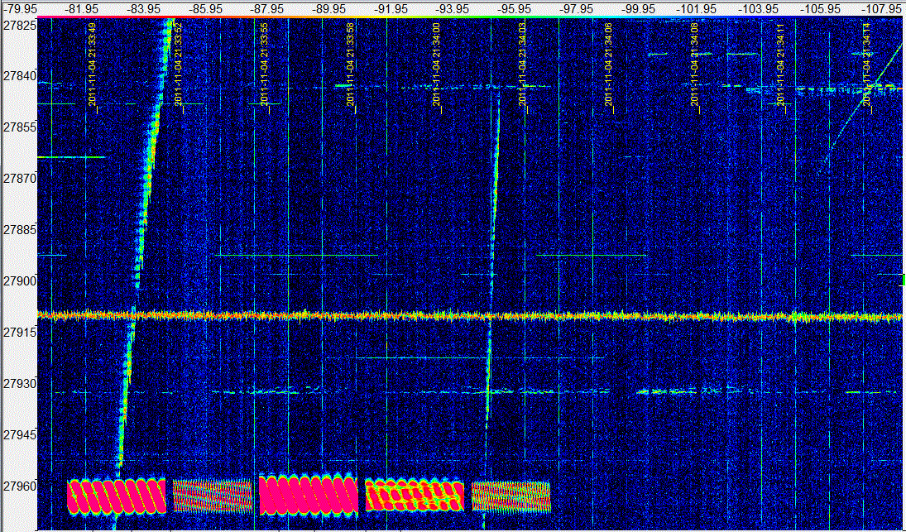Click the 21:33:49 timestamp marker
906x532 pixels.
pyautogui.click(x=93, y=65)
